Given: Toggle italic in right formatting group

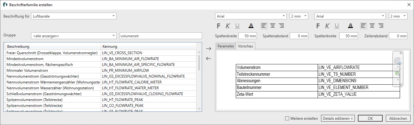Looking at the screenshot, I should 327,26.
